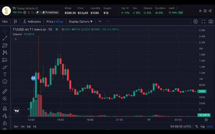Expand the Display Options dropdown

tap(81, 22)
